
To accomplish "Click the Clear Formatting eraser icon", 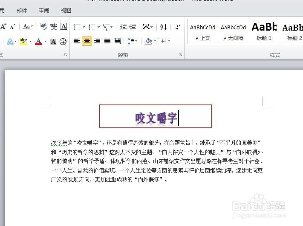I will pos(44,26).
